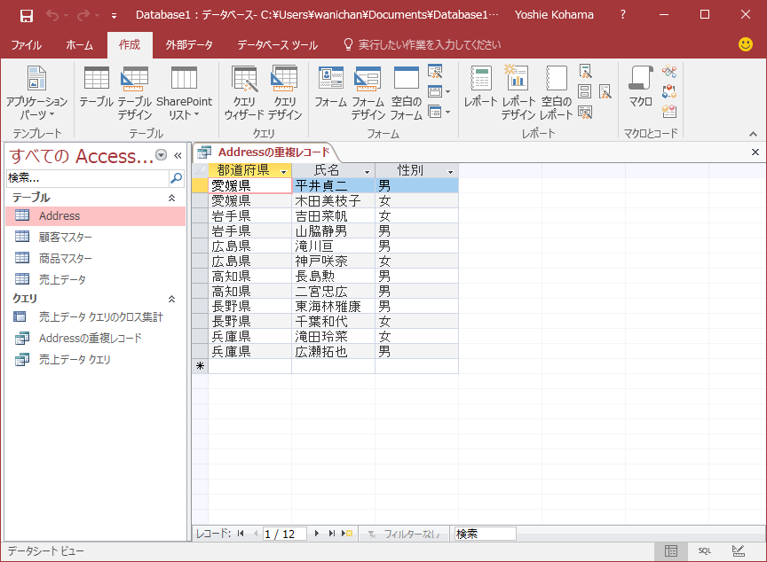Go to next record button
This screenshot has height=562, width=767.
317,534
